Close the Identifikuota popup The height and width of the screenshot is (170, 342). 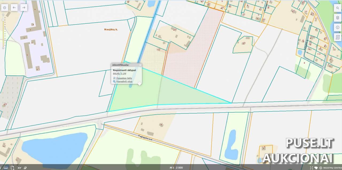pyautogui.click(x=140, y=65)
